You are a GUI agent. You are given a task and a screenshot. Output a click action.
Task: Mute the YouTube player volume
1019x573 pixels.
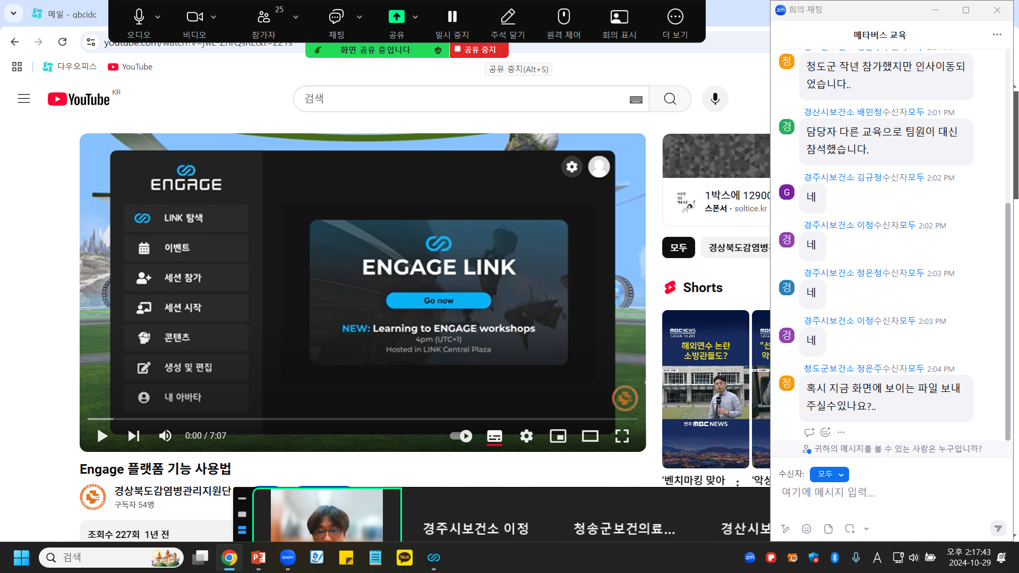click(165, 436)
